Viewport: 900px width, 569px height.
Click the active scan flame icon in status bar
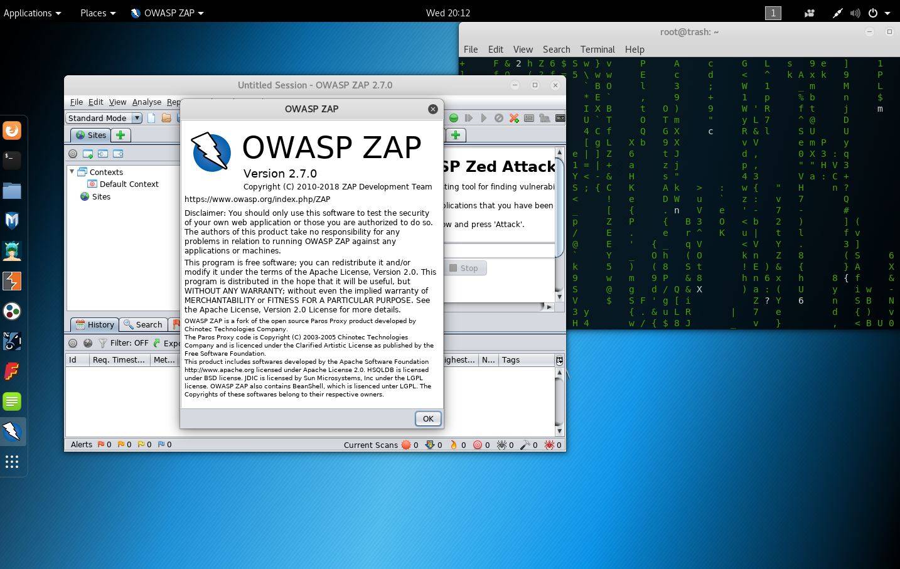453,445
